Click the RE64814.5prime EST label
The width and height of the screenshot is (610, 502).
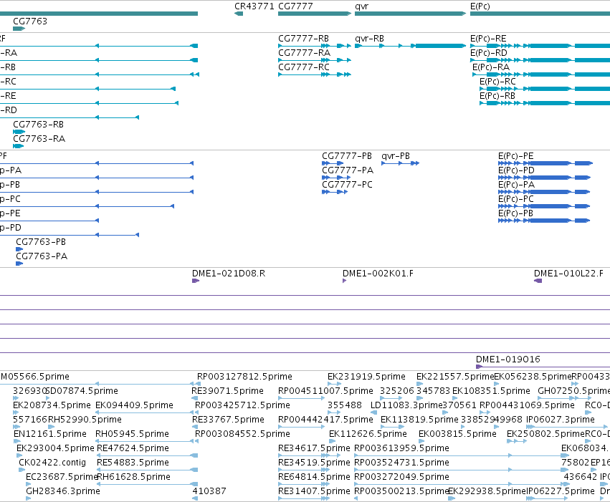315,477
